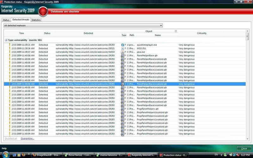Switch to the Status tab
The height and width of the screenshot is (158, 253).
[6, 20]
